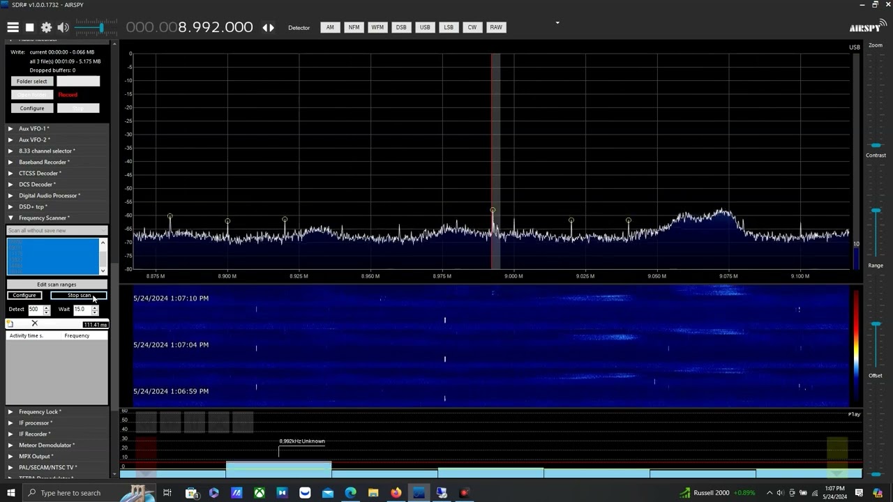Click the Windows Start button
The height and width of the screenshot is (502, 893).
10,493
